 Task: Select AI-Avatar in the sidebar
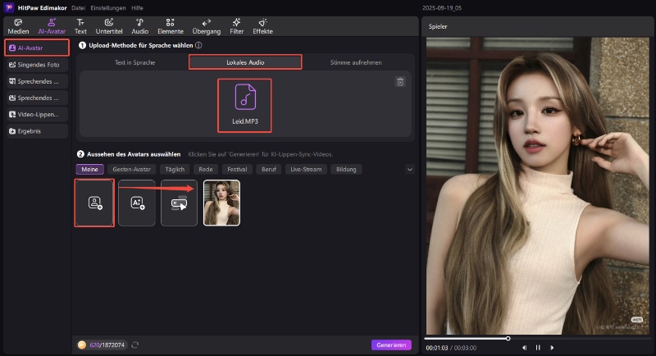click(x=37, y=48)
